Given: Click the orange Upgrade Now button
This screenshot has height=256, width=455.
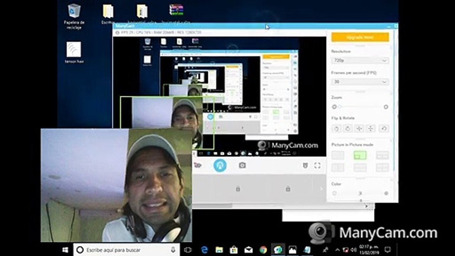Looking at the screenshot, I should 360,37.
